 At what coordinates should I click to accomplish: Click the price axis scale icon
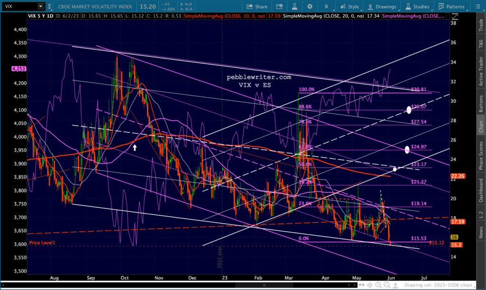click(455, 17)
